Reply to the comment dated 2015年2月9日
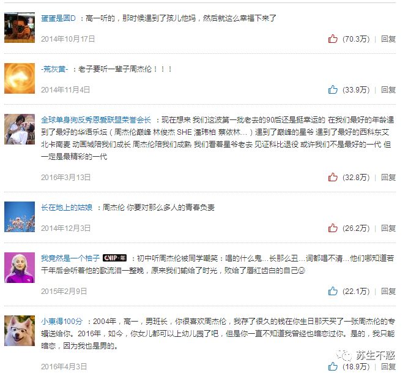The width and height of the screenshot is (408, 373). coord(388,291)
